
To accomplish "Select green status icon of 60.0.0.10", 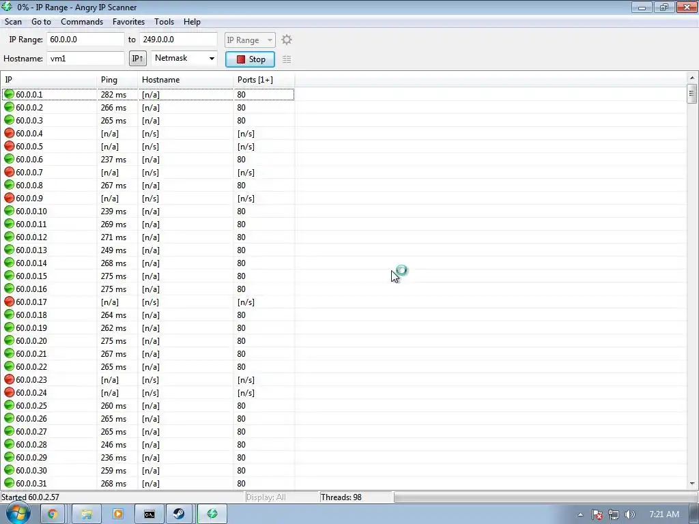I will [10, 212].
